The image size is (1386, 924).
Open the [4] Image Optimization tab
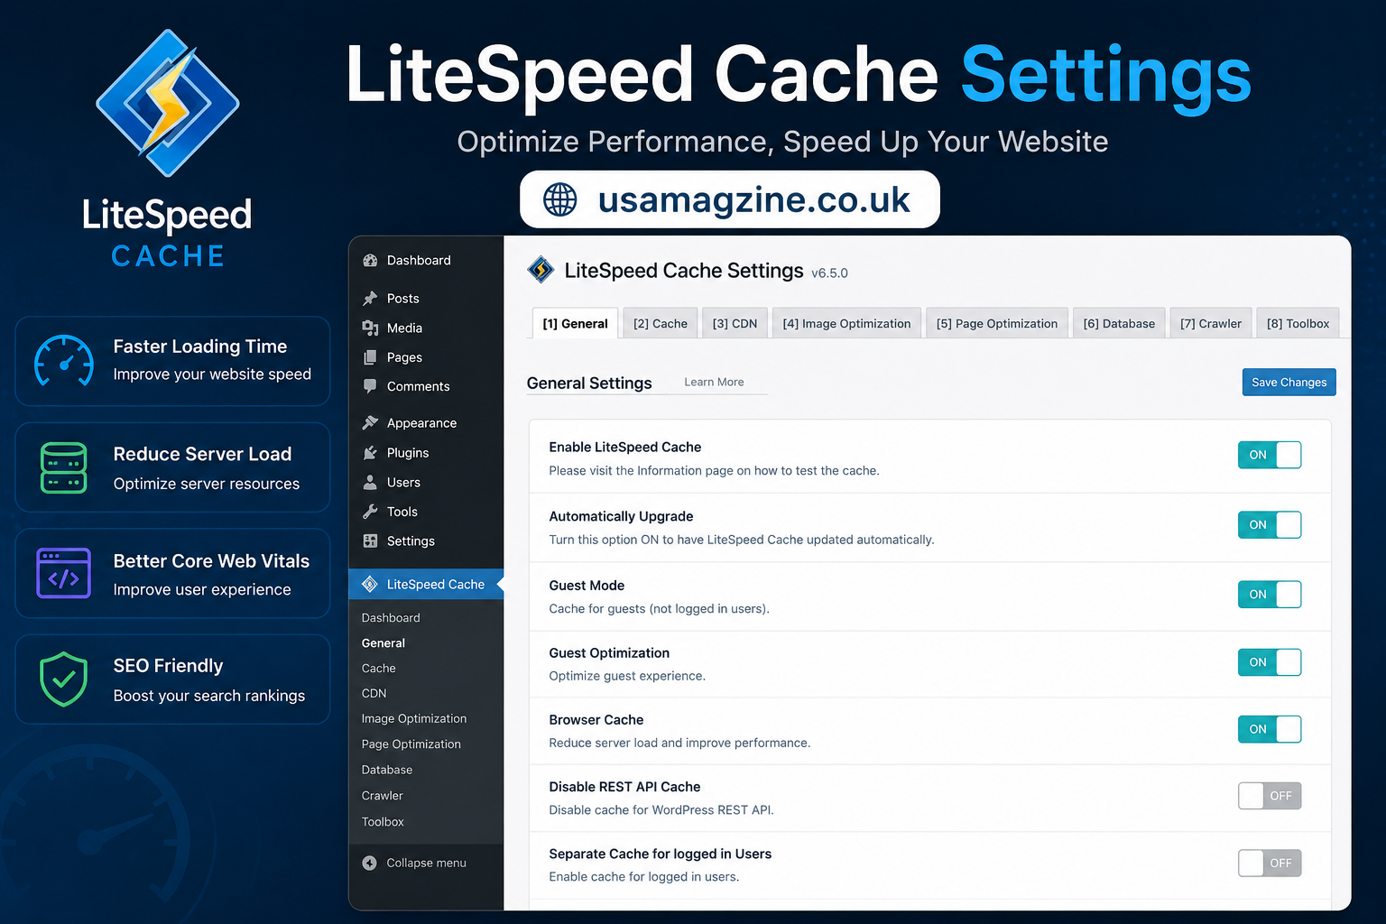[x=846, y=324]
